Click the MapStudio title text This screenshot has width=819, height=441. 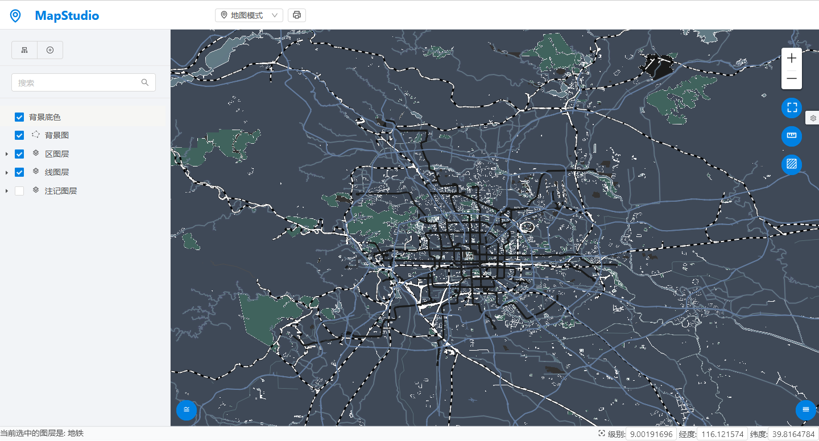[x=67, y=16]
